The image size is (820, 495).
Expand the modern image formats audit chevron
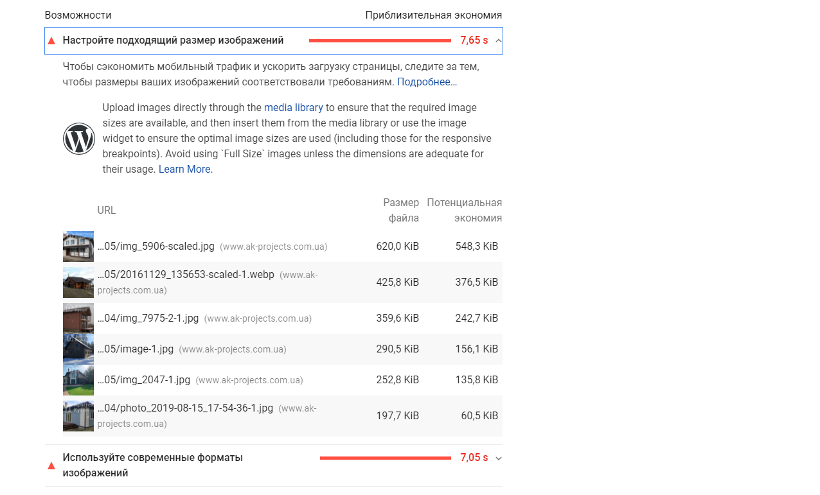[x=499, y=458]
